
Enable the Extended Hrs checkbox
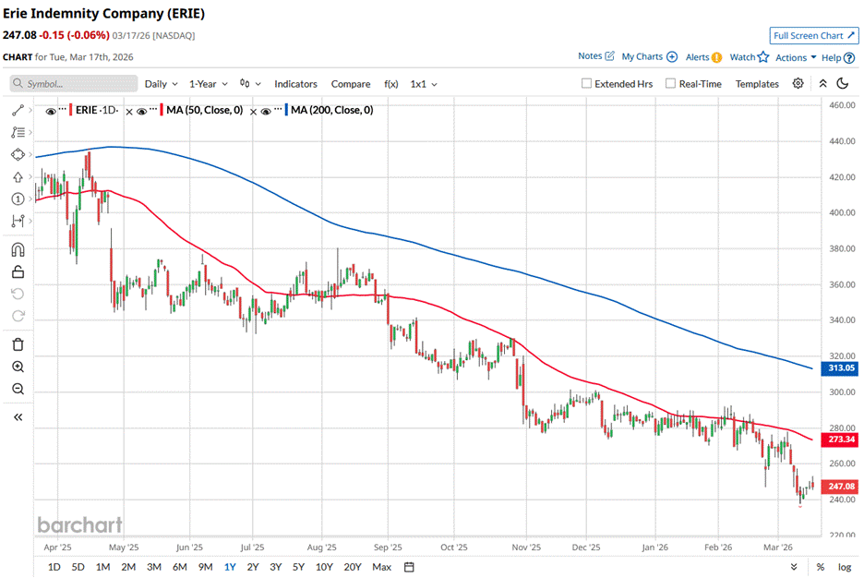pos(587,84)
